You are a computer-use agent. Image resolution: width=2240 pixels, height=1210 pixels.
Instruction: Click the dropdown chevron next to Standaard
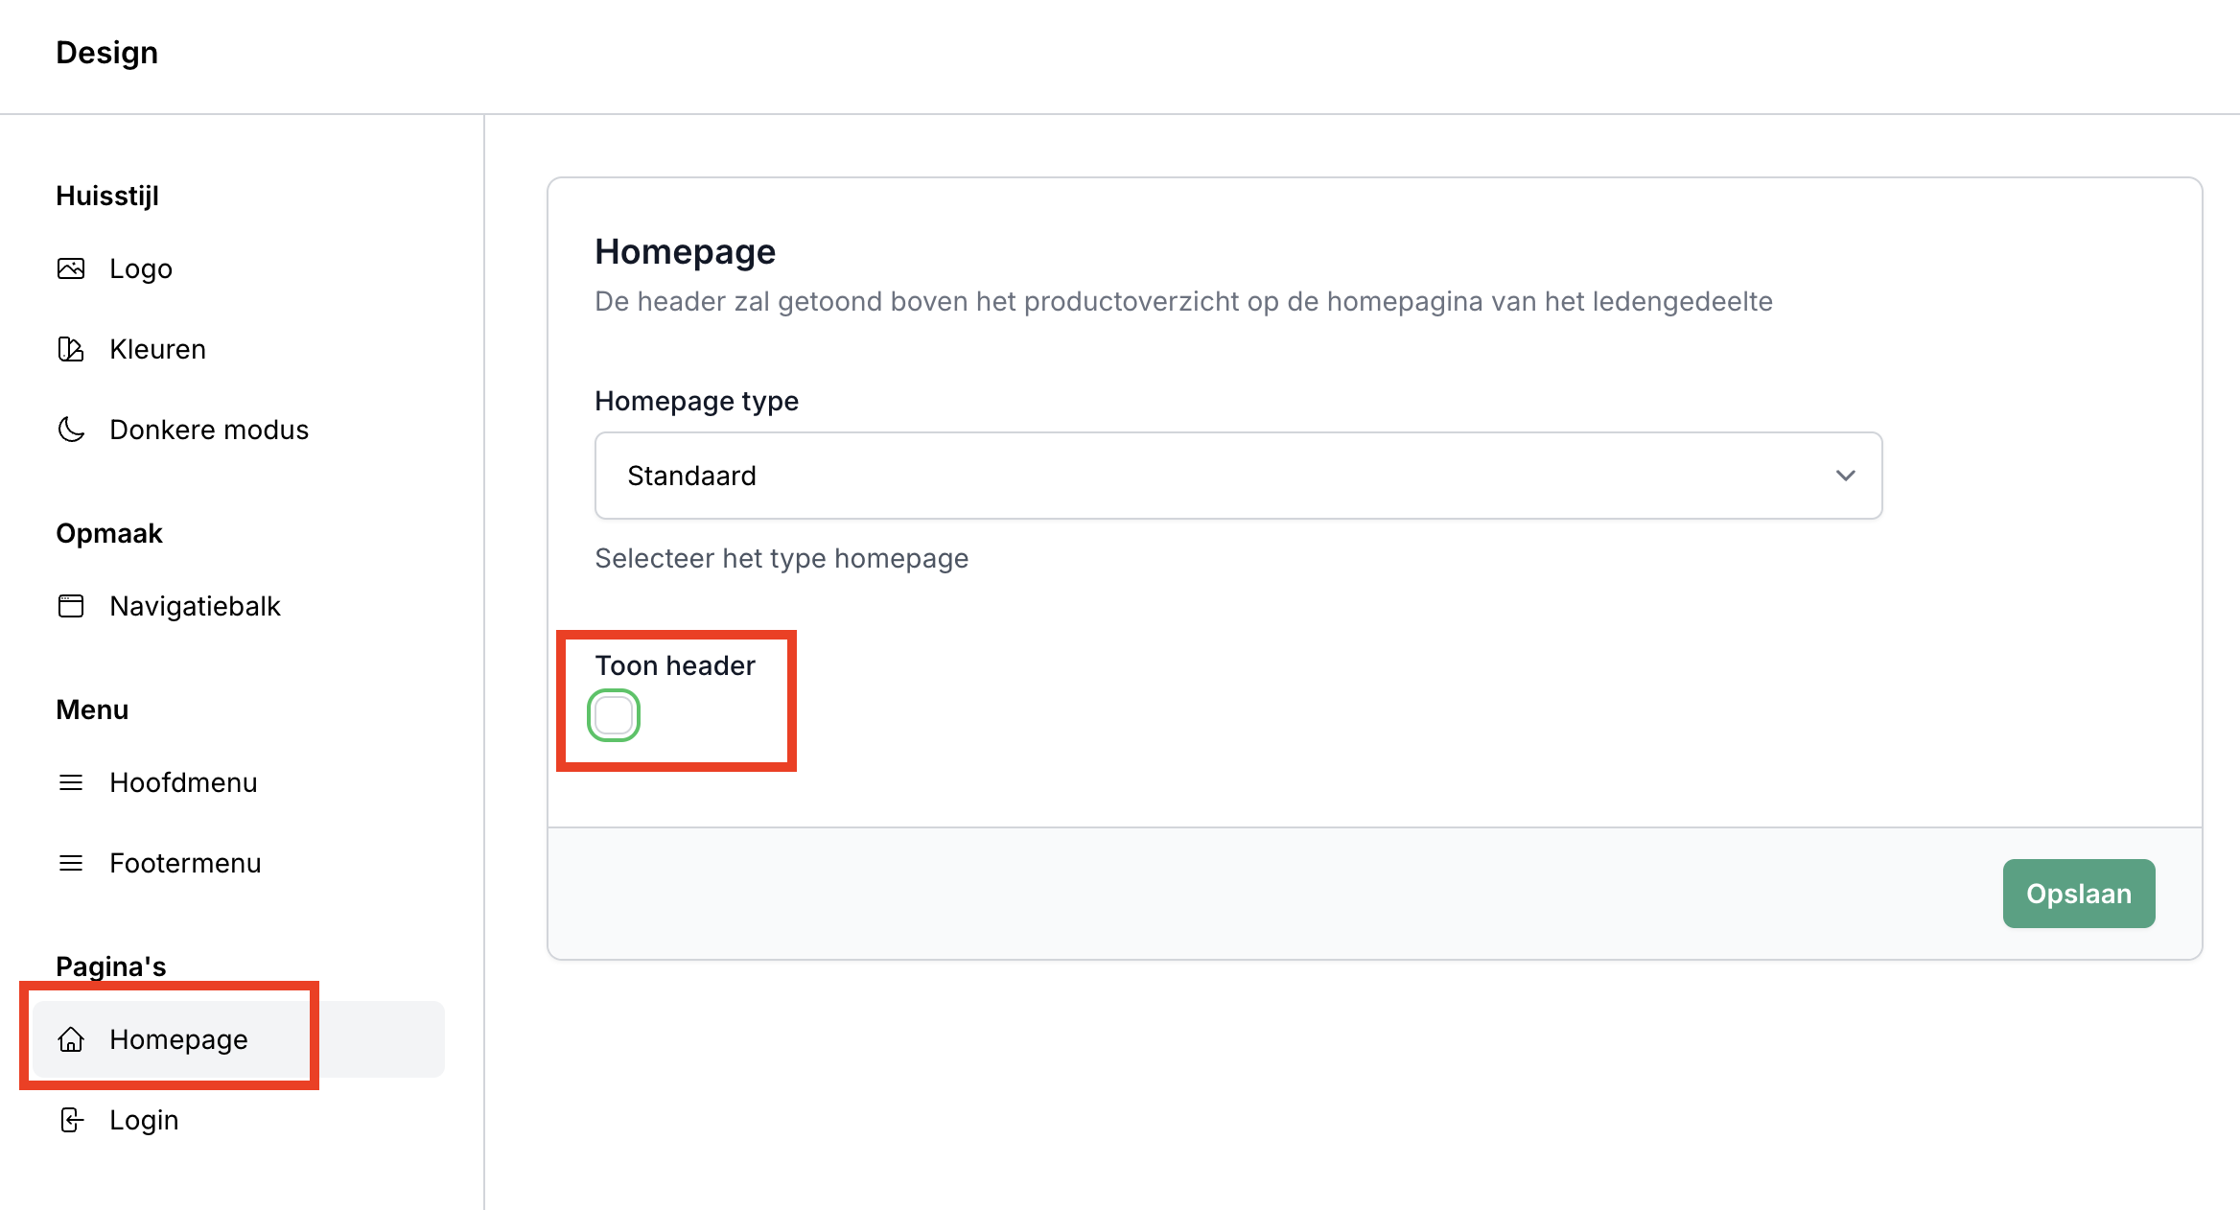(x=1845, y=476)
